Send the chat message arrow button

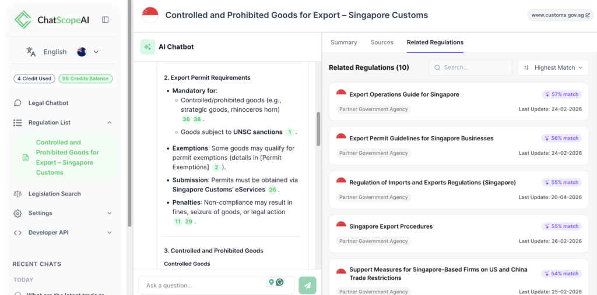(x=308, y=285)
